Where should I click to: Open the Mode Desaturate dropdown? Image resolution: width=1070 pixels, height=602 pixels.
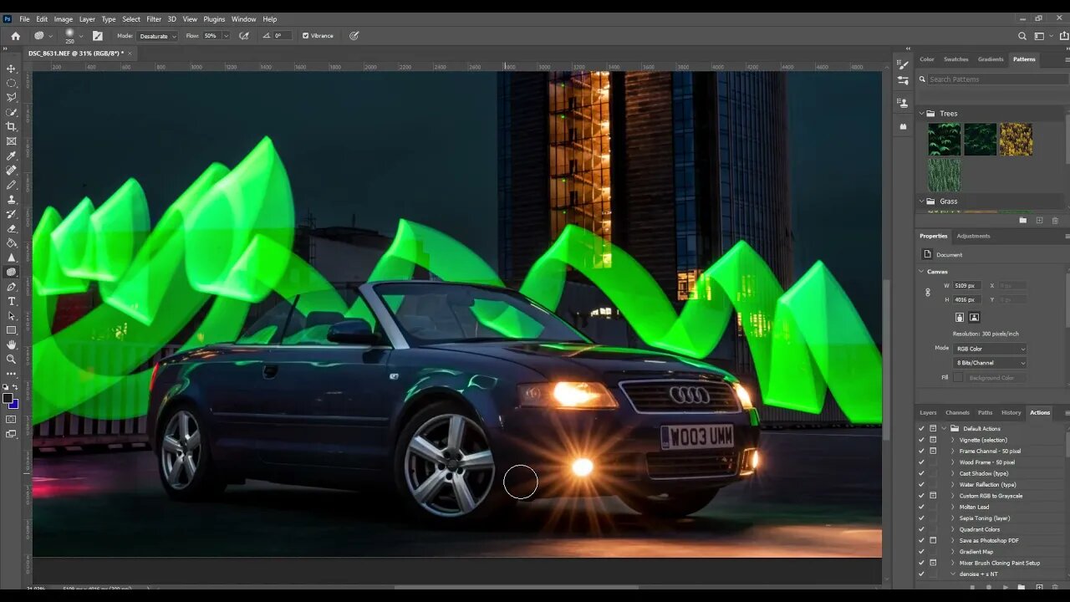(157, 36)
